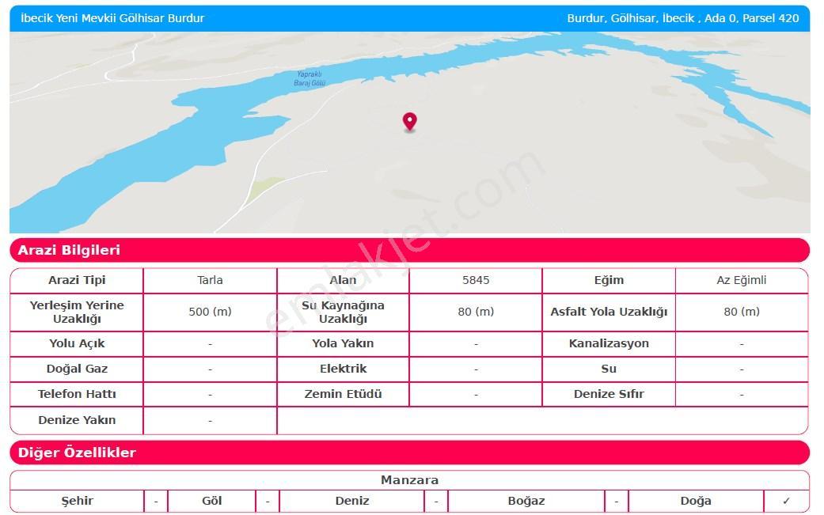The width and height of the screenshot is (824, 515).
Task: Click the 'Arazi Bilgileri' section header
Action: click(409, 250)
